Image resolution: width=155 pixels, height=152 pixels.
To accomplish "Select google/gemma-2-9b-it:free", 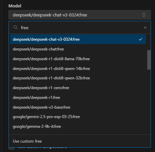I will tap(78, 126).
